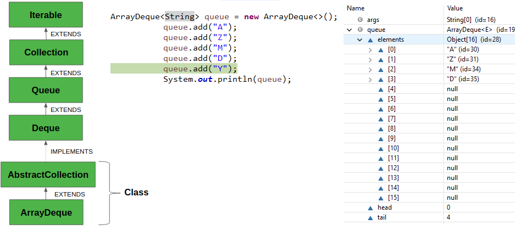Click the Value column header

point(456,8)
